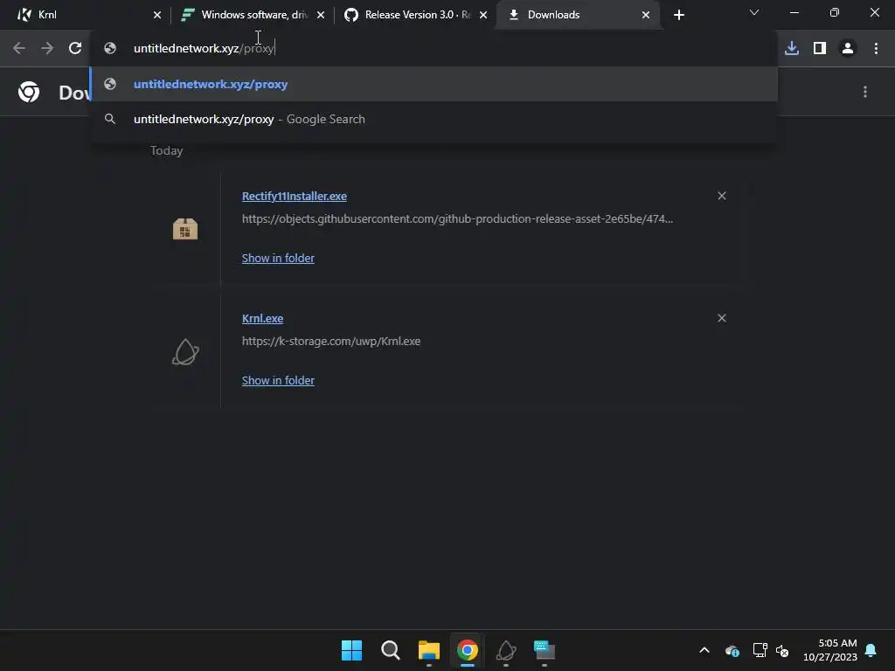Close the Krnl tab

coord(157,15)
